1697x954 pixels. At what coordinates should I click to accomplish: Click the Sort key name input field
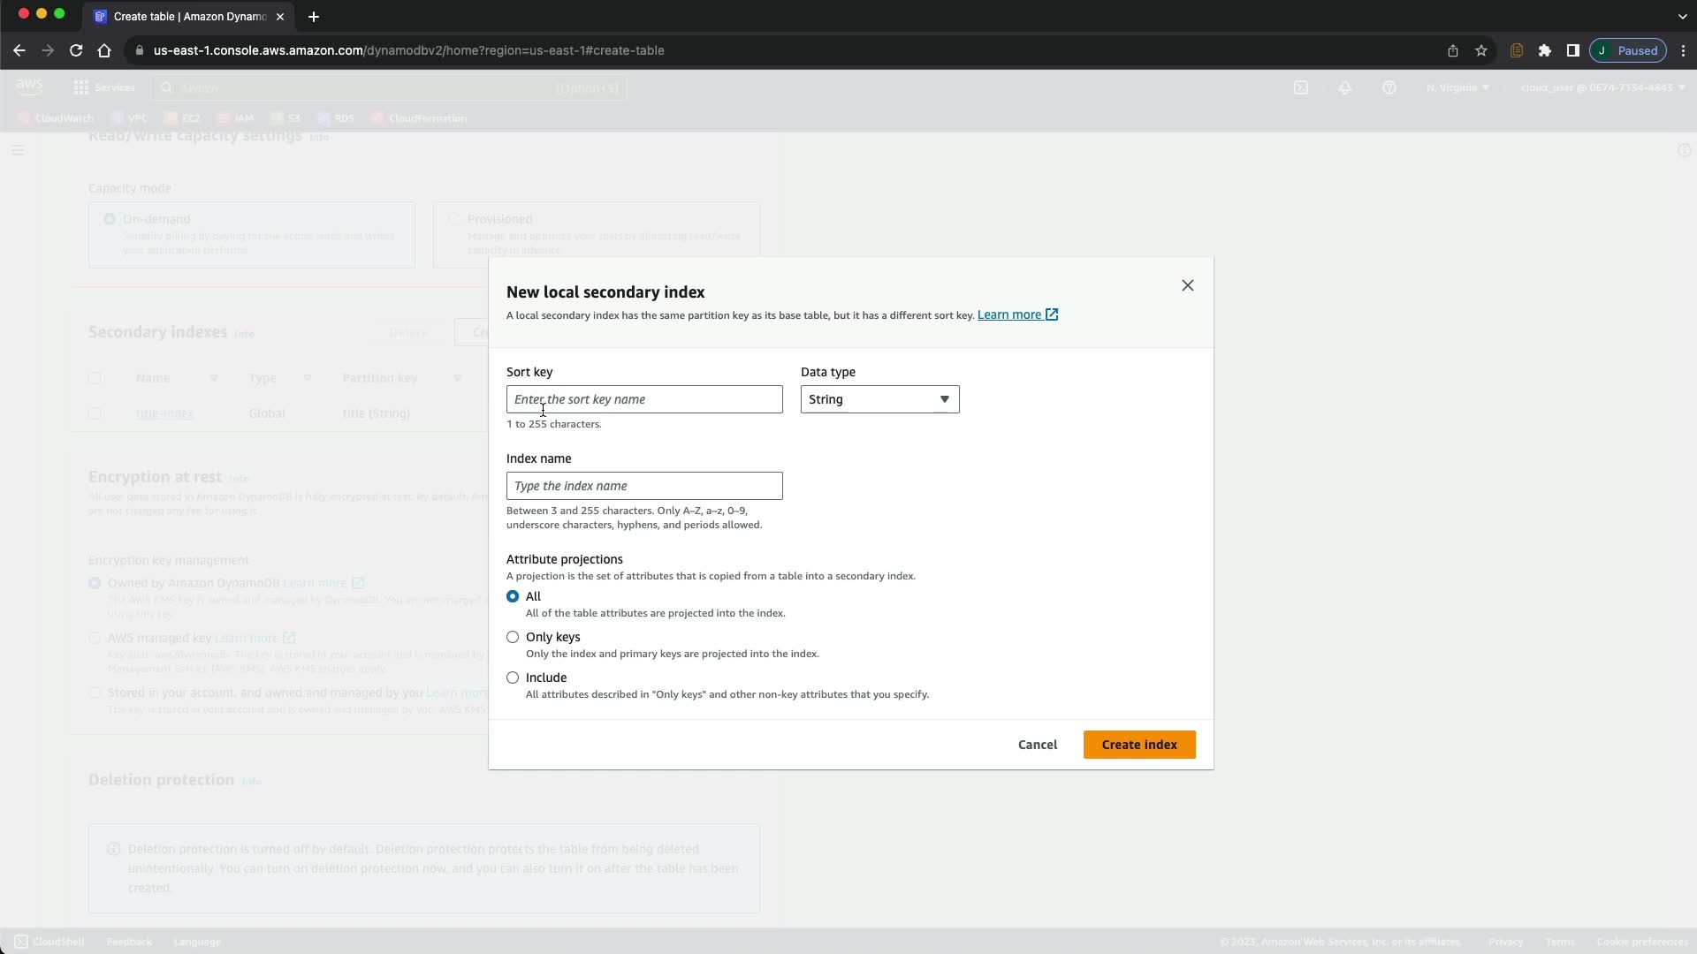pos(644,399)
